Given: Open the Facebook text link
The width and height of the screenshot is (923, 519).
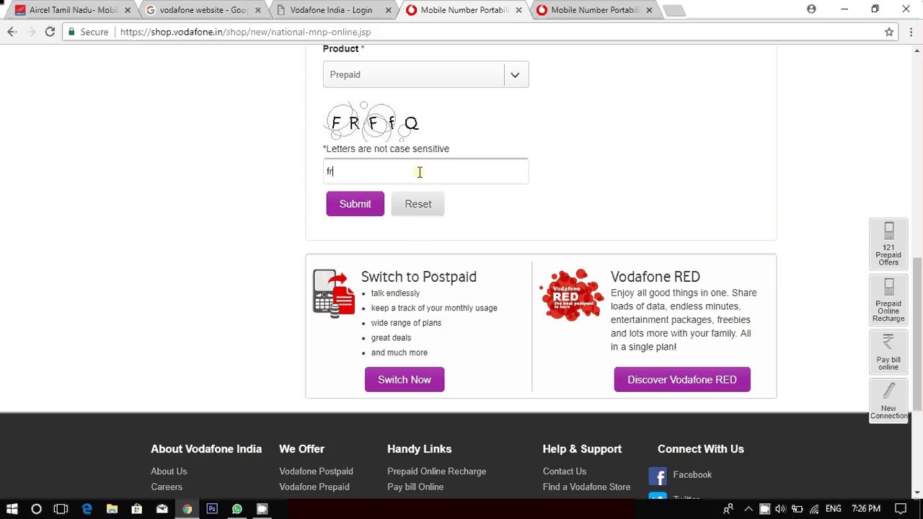Looking at the screenshot, I should tap(692, 475).
